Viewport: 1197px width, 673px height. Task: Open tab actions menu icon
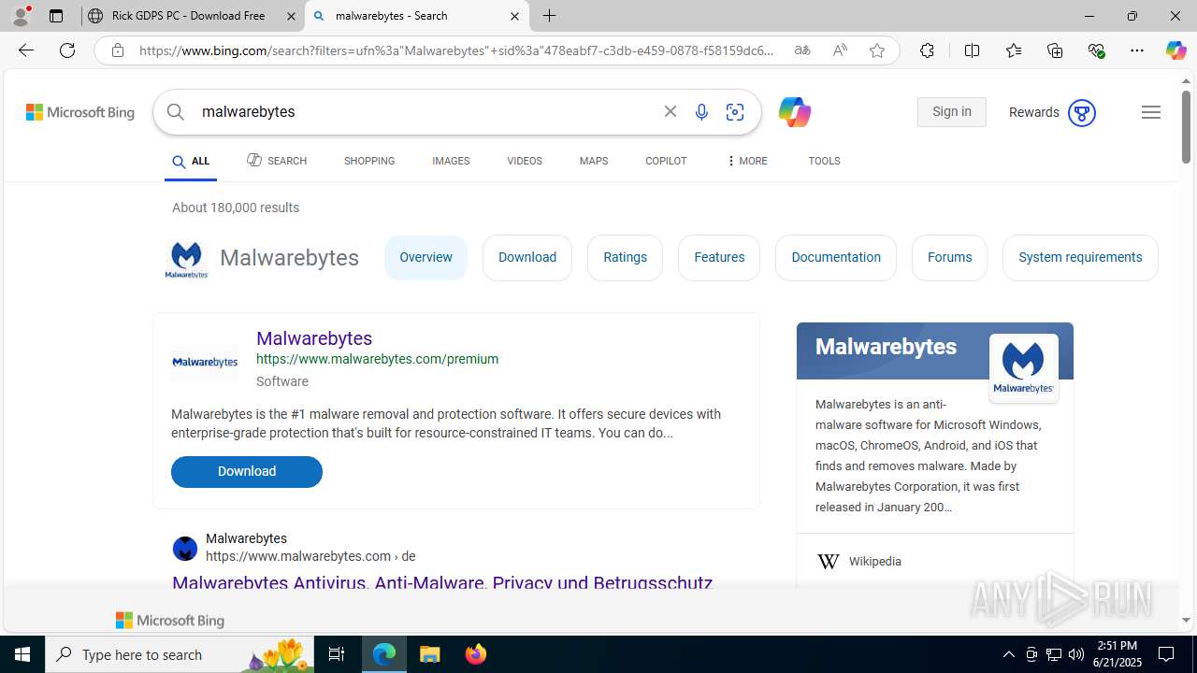click(x=56, y=16)
